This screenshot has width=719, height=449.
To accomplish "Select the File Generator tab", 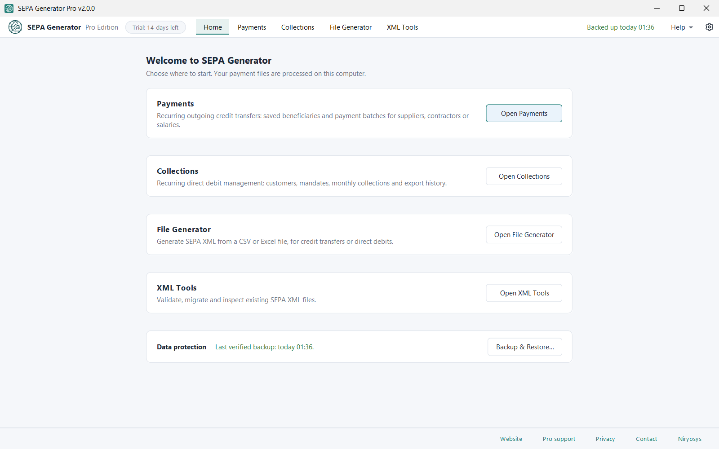I will pos(351,27).
